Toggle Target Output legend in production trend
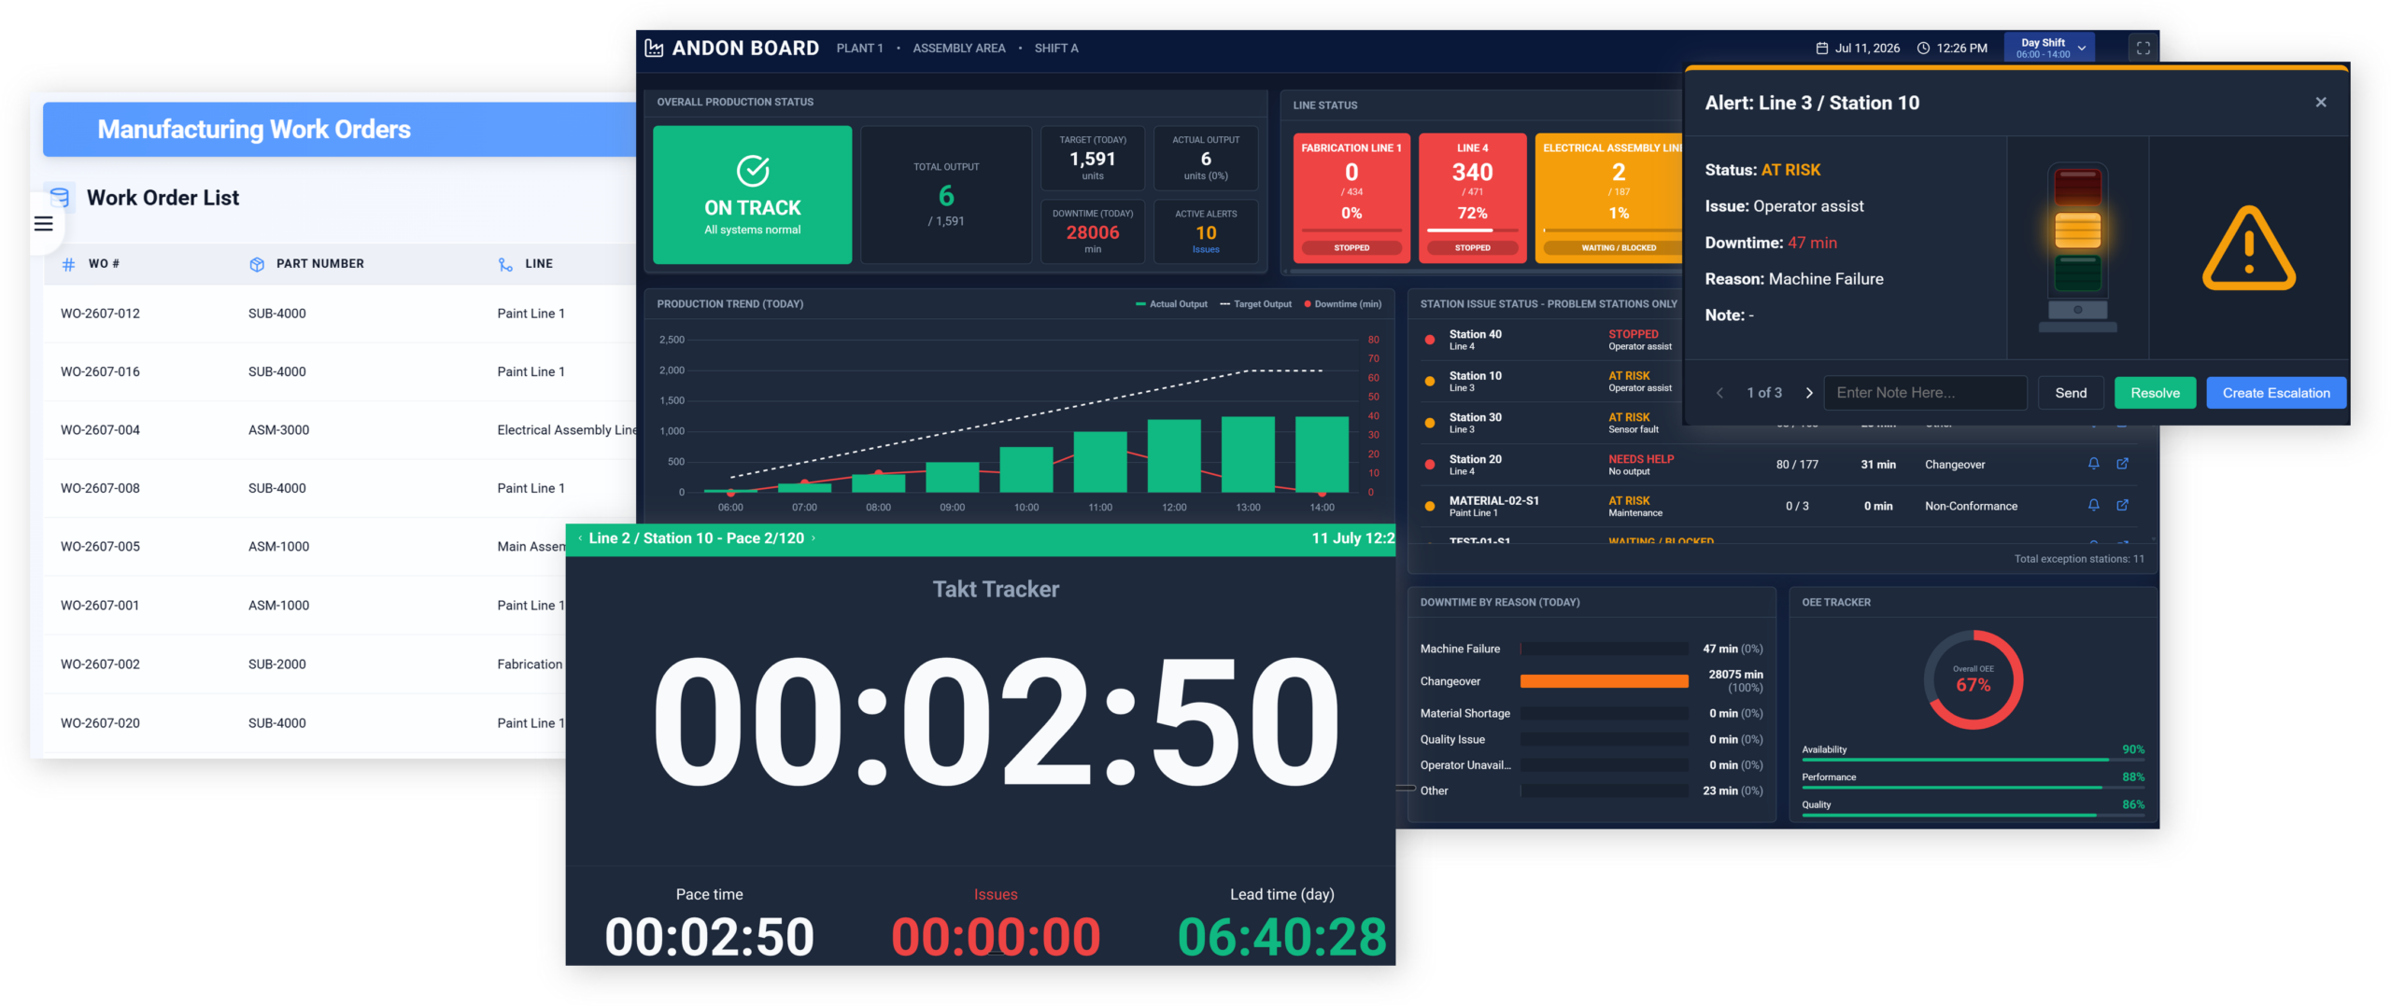The image size is (2391, 1006). click(1255, 304)
